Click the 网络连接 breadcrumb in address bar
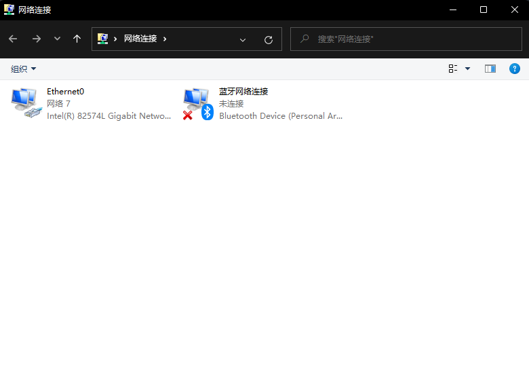 click(x=140, y=39)
